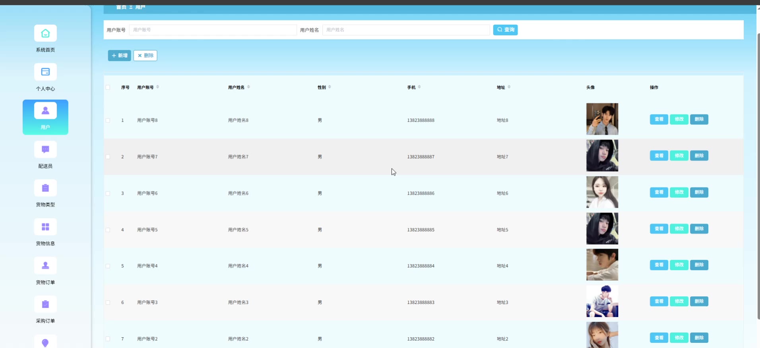Screen dimensions: 760x348
Task: Click the address cell 地址7
Action: [x=502, y=157]
